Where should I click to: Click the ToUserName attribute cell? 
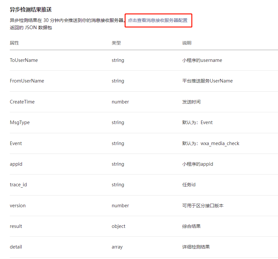click(24, 60)
